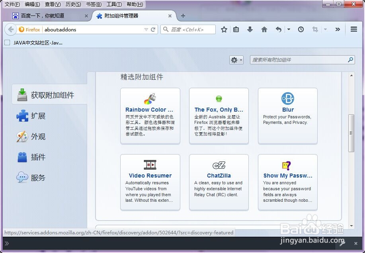Click the Blur add-on logo icon

pyautogui.click(x=288, y=98)
